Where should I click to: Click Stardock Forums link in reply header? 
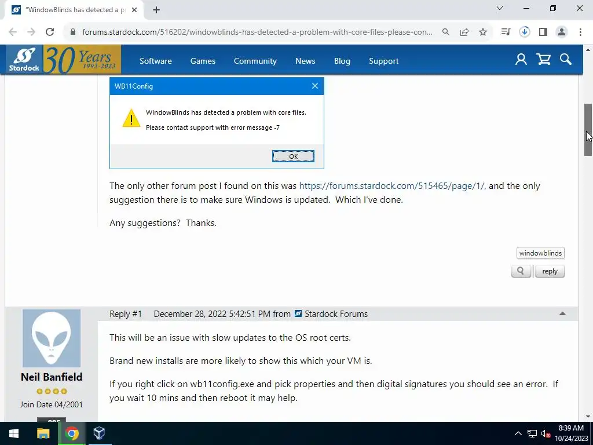pos(336,313)
